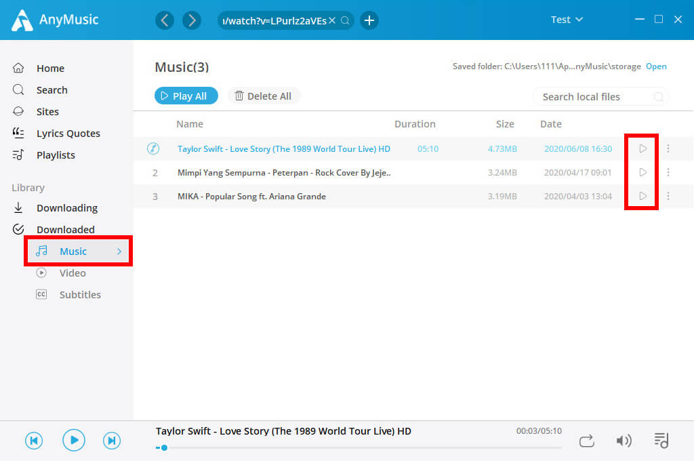The width and height of the screenshot is (694, 461).
Task: Click the Play All button
Action: pyautogui.click(x=186, y=96)
